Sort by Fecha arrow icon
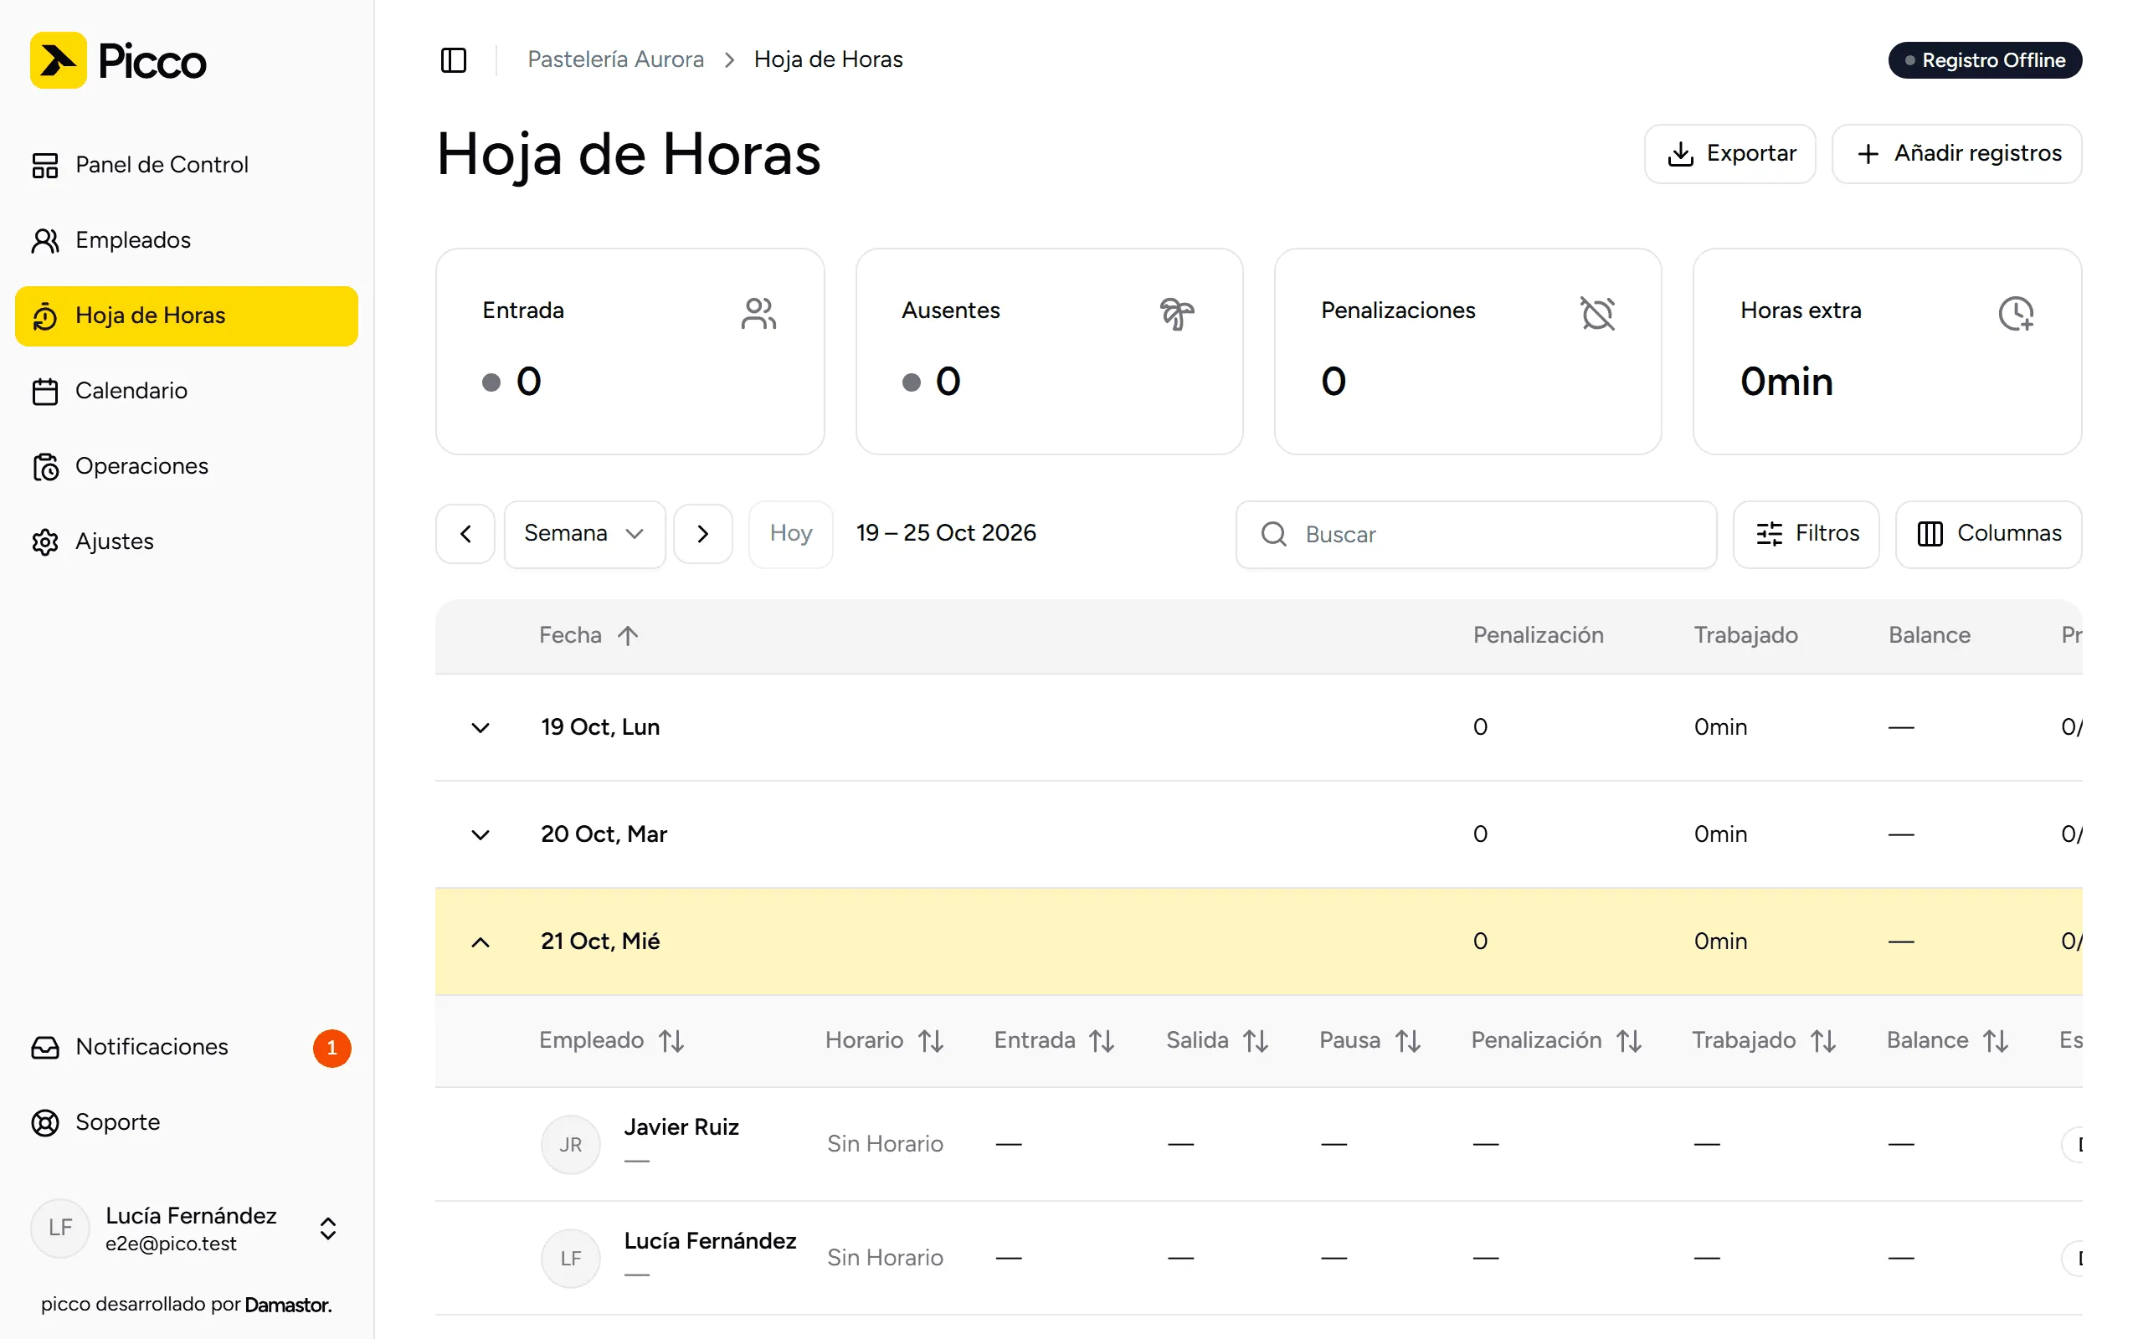The height and width of the screenshot is (1339, 2143). [x=628, y=636]
